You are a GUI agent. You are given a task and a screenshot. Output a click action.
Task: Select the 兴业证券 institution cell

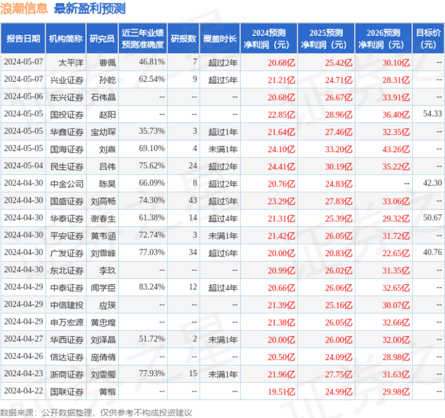pyautogui.click(x=67, y=80)
